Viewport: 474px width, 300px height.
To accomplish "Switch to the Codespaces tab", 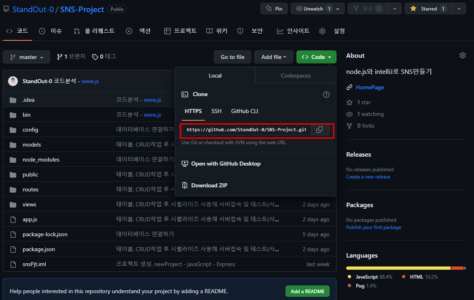I will [296, 76].
